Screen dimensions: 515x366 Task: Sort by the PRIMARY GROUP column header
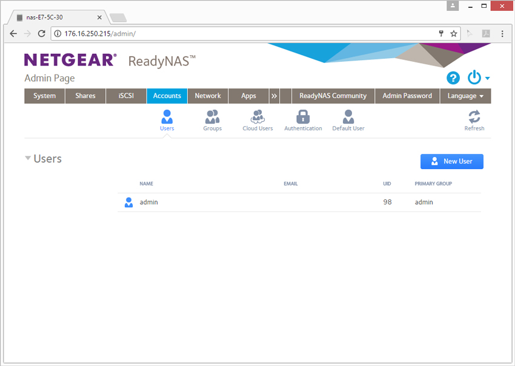click(433, 184)
